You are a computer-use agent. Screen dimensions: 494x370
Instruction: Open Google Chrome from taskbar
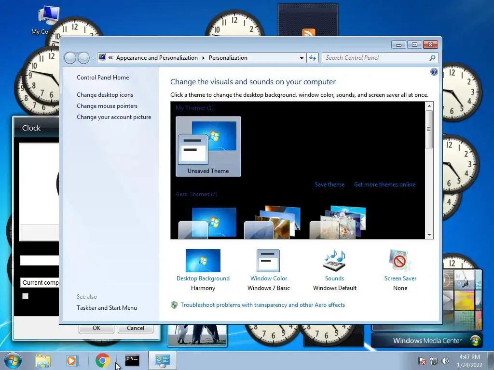tap(102, 360)
